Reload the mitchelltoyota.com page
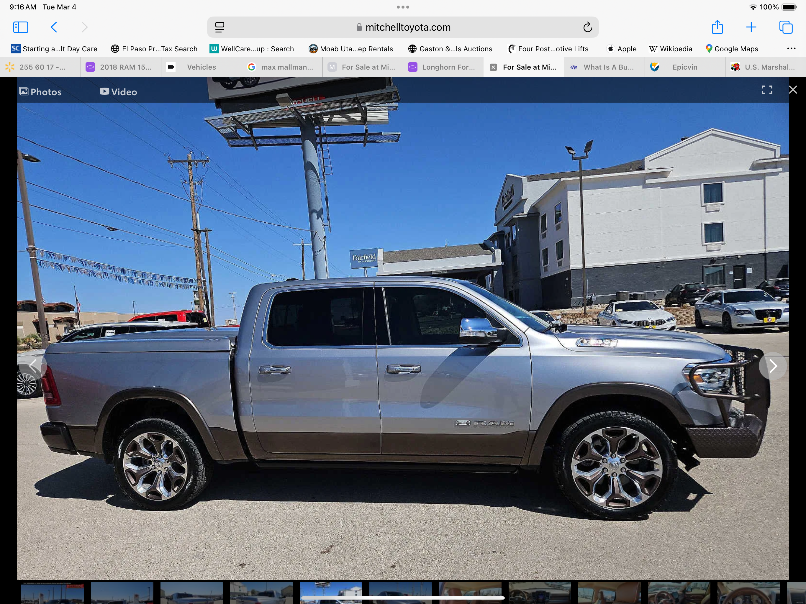The image size is (806, 604). (x=587, y=27)
